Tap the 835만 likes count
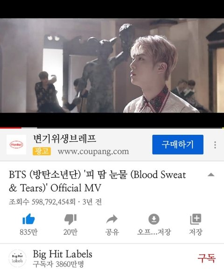This screenshot has width=224, height=273. coord(28,232)
